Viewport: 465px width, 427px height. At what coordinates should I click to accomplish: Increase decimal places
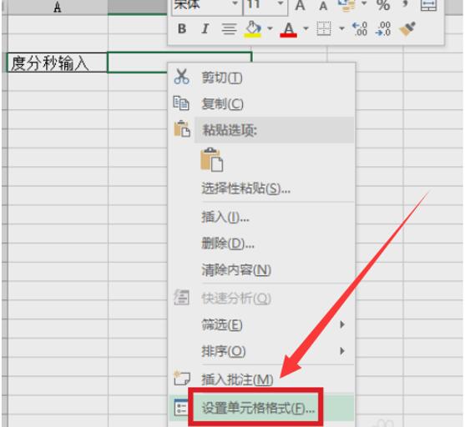(x=360, y=28)
